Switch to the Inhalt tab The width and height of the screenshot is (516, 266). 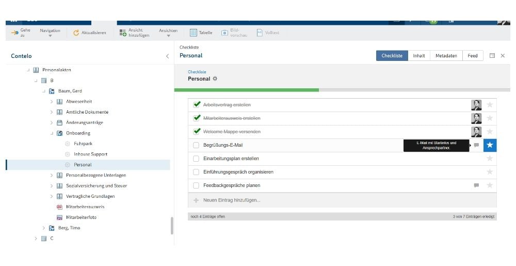(419, 56)
